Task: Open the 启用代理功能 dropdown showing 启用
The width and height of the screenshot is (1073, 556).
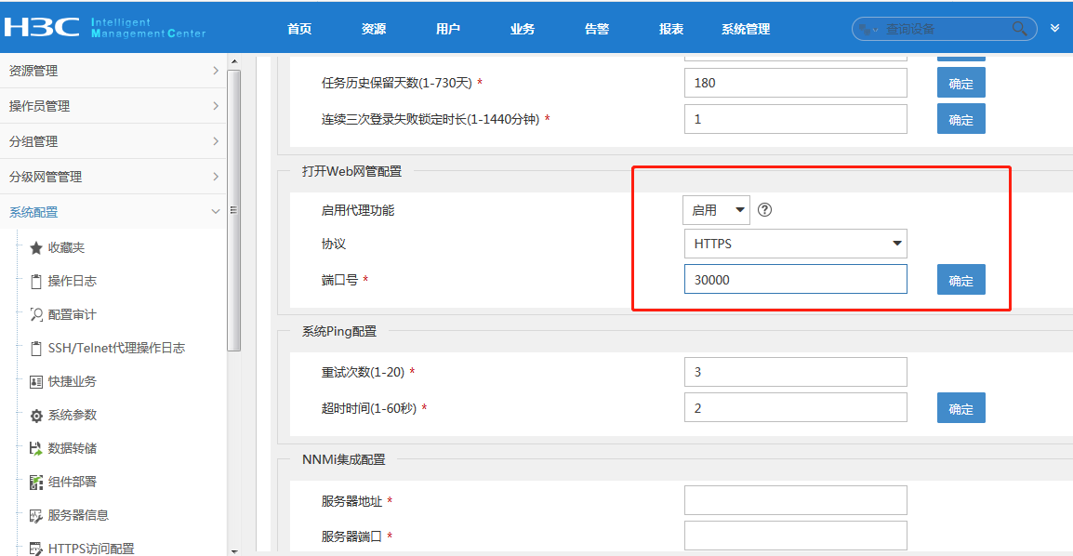Action: point(717,210)
